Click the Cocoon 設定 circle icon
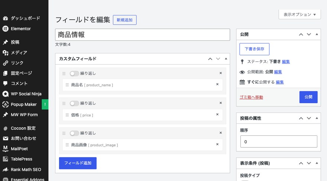 pyautogui.click(x=6, y=128)
